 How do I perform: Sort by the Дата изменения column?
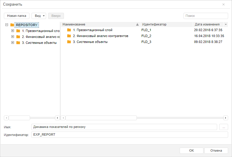pyautogui.click(x=207, y=24)
